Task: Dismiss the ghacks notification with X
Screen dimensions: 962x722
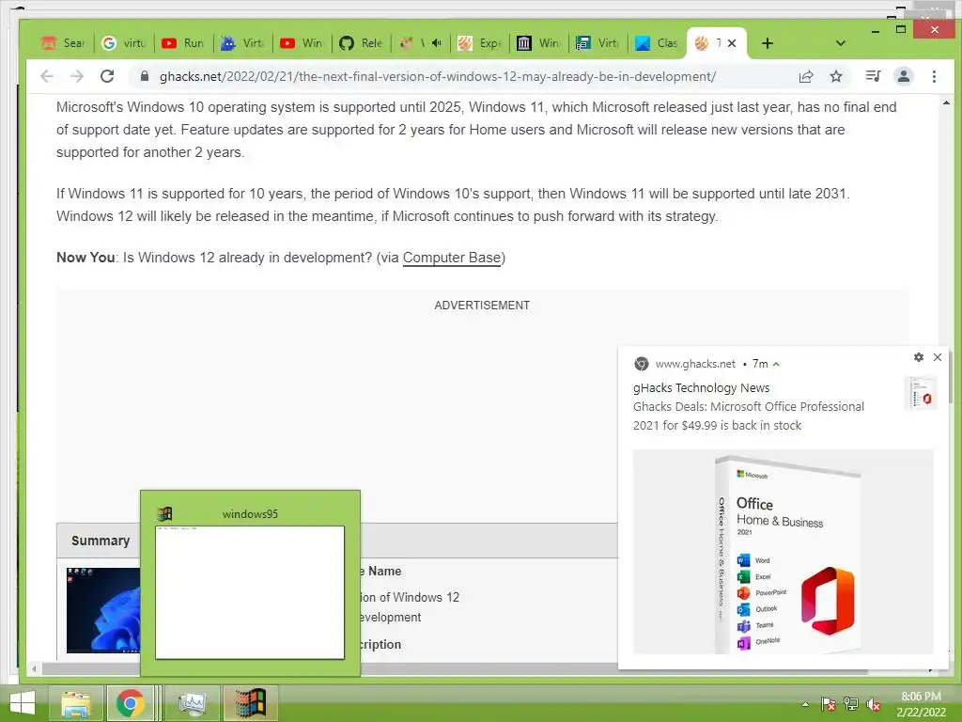Action: 938,357
